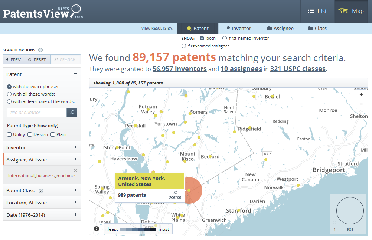Open the search options help icon
Image resolution: width=372 pixels, height=240 pixels.
point(40,50)
